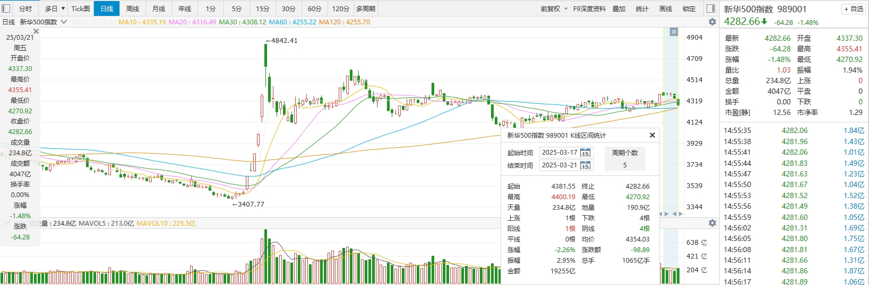Open calendar for 结束时间 date
Image resolution: width=869 pixels, height=285 pixels.
click(586, 165)
